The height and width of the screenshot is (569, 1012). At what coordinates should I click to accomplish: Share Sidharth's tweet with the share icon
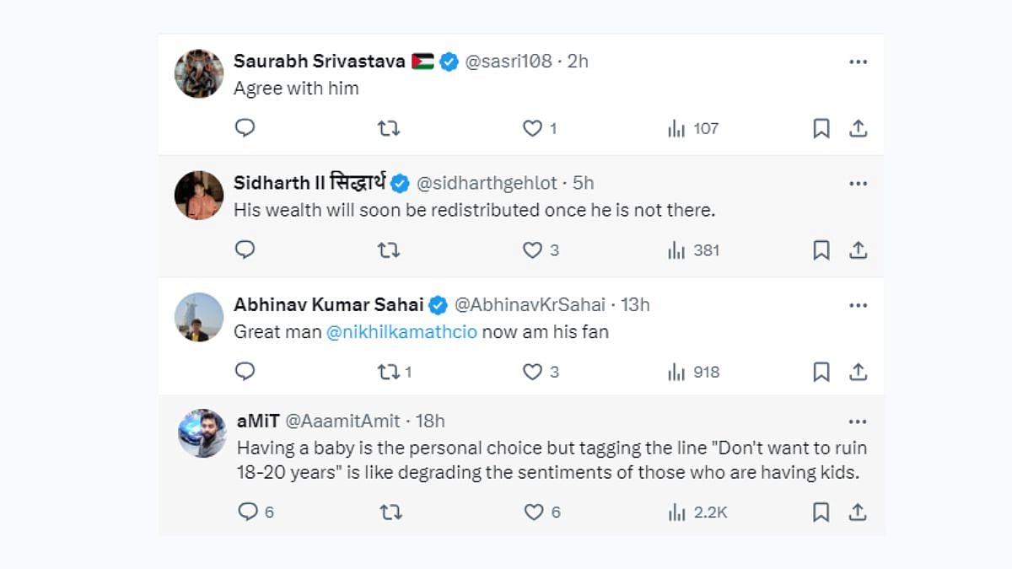point(858,250)
